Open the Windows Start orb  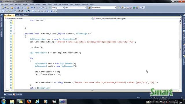[4, 101]
